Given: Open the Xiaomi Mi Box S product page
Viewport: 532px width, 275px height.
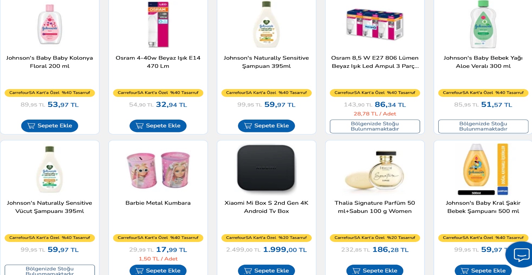Looking at the screenshot, I should pyautogui.click(x=266, y=207).
